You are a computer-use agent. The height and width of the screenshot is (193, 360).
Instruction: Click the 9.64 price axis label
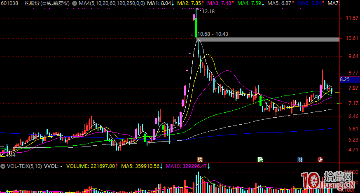click(x=353, y=56)
